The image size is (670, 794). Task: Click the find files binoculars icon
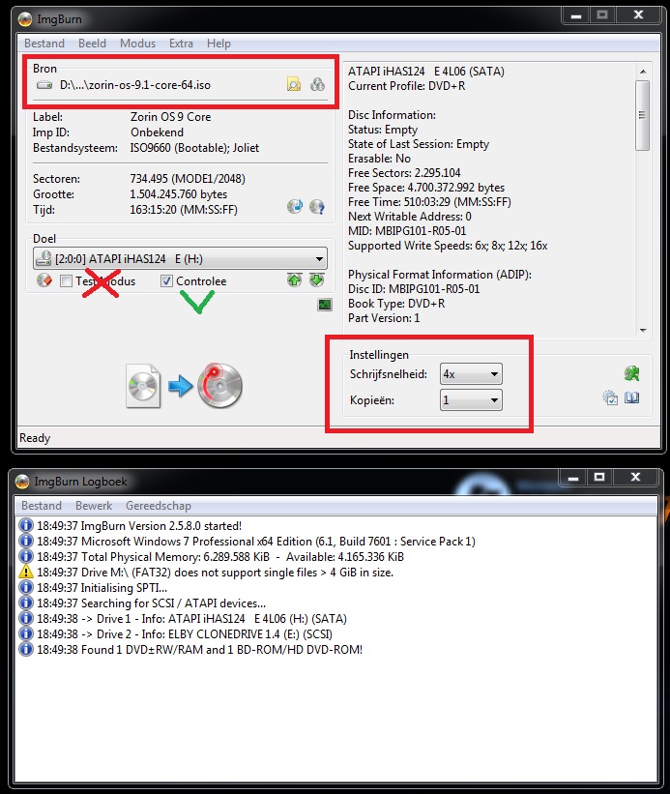tap(317, 84)
